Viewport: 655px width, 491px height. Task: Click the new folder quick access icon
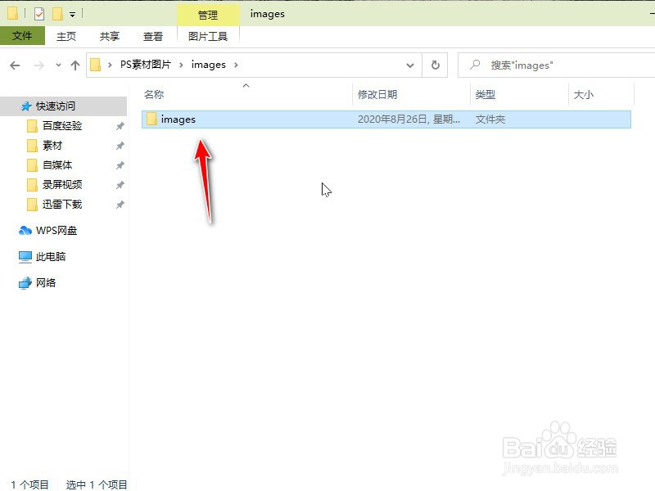click(x=57, y=14)
